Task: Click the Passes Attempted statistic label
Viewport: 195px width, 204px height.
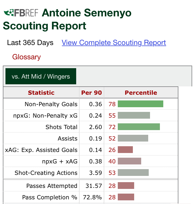Action: click(52, 186)
